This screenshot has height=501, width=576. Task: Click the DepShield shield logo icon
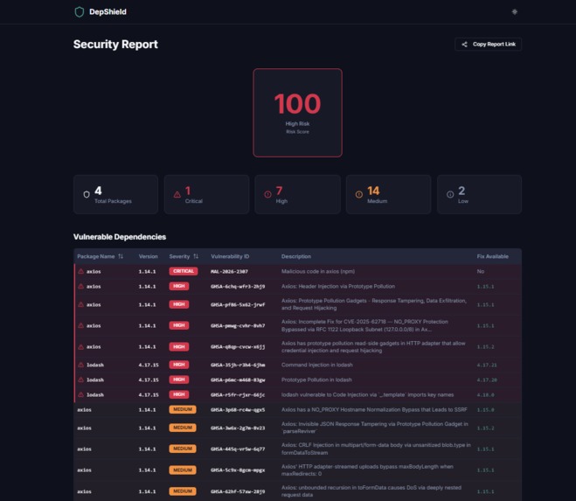pos(80,12)
